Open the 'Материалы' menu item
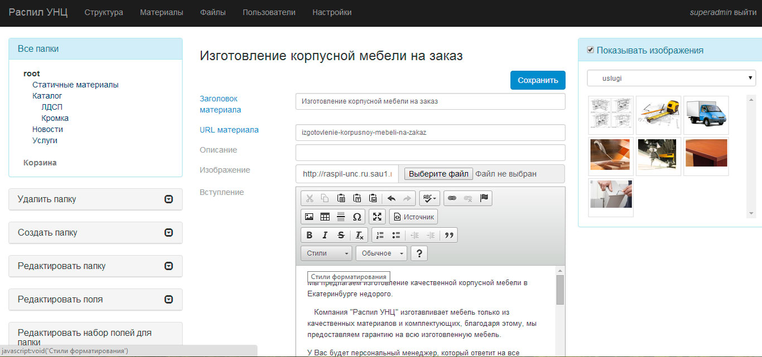 [x=161, y=12]
